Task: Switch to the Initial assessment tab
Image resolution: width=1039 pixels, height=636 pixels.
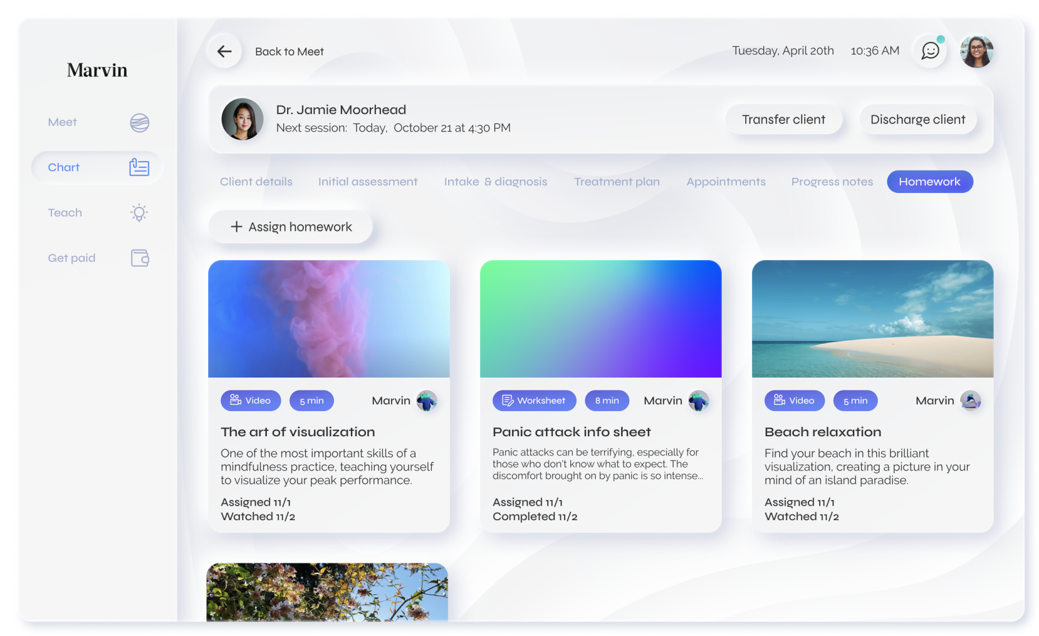Action: pyautogui.click(x=368, y=182)
